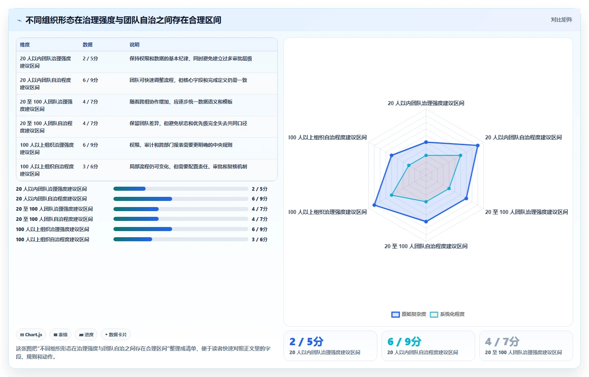Click progress bar for 100 人以上组织治理强度

181,229
